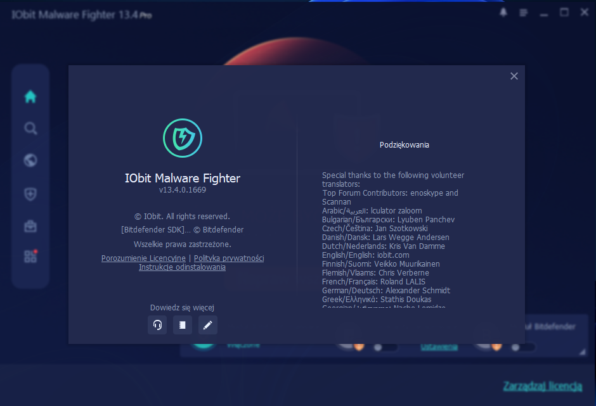Click the Bulgarian: Lyuben Panchev line
The height and width of the screenshot is (406, 596).
pyautogui.click(x=388, y=220)
